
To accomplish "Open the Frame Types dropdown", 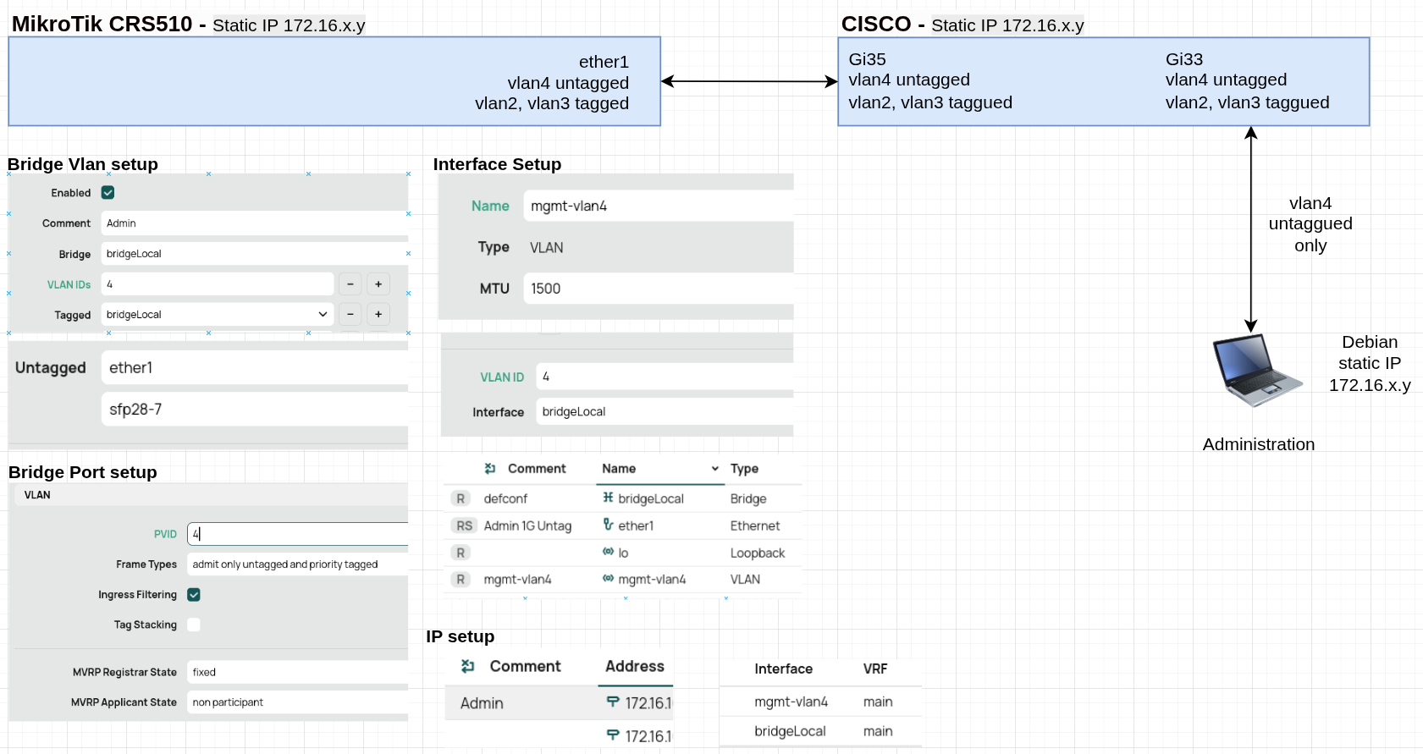I will click(x=296, y=564).
